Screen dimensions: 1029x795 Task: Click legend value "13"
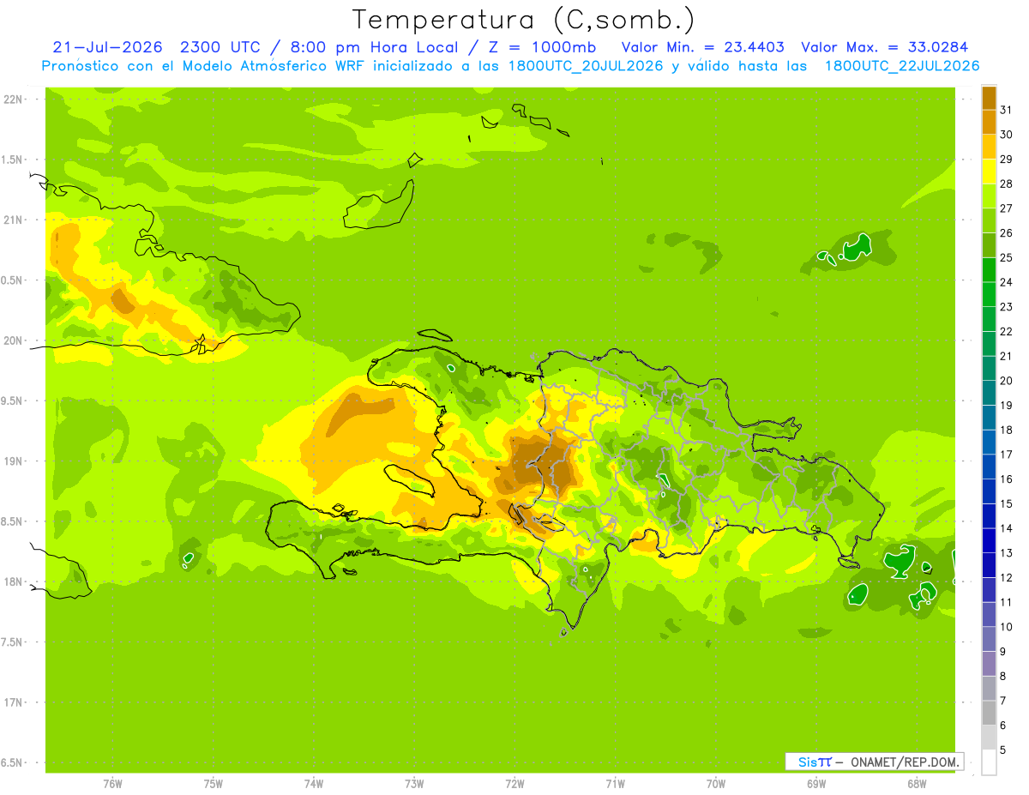(x=1007, y=553)
